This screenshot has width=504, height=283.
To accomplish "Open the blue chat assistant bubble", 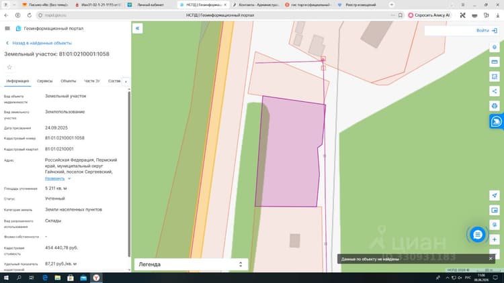I will click(x=477, y=235).
